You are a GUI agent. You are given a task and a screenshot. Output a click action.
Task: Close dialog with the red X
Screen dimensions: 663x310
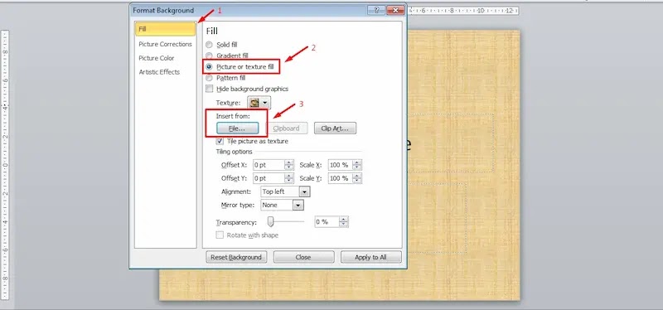pos(395,10)
